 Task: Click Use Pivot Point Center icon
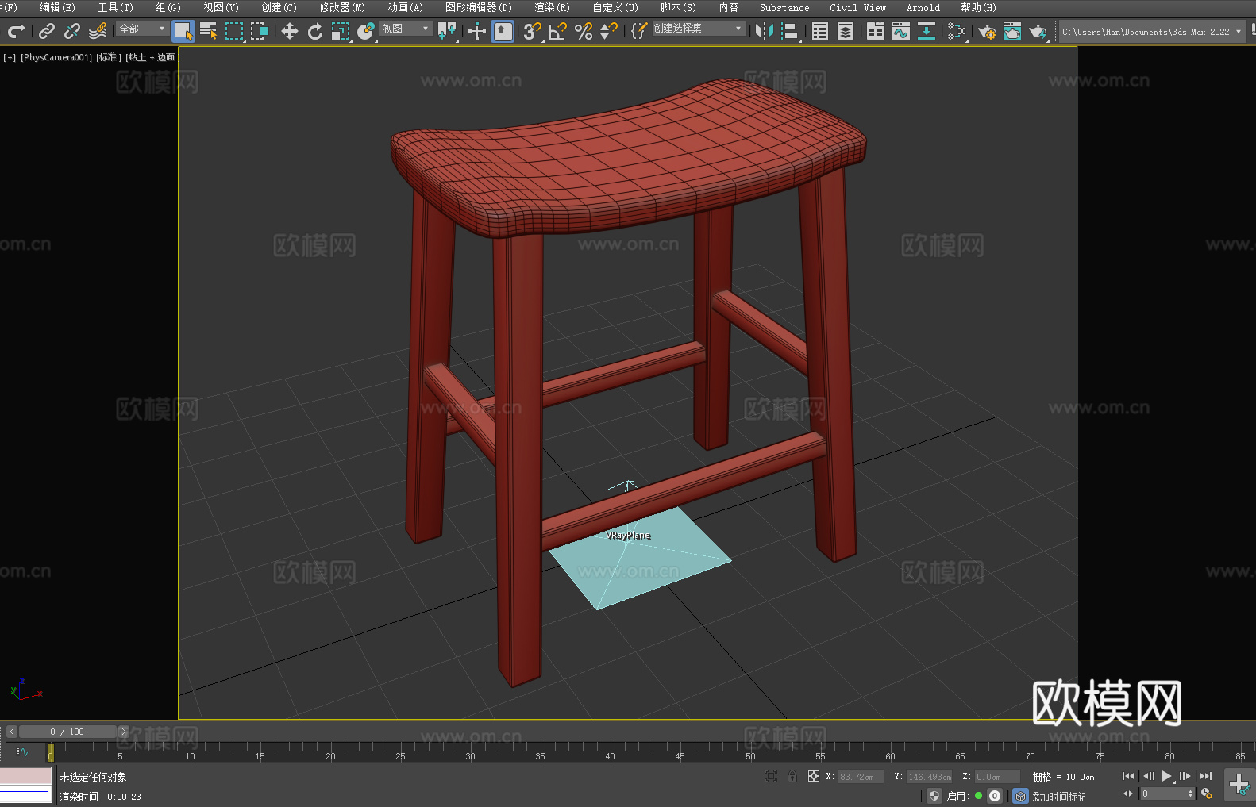[447, 31]
